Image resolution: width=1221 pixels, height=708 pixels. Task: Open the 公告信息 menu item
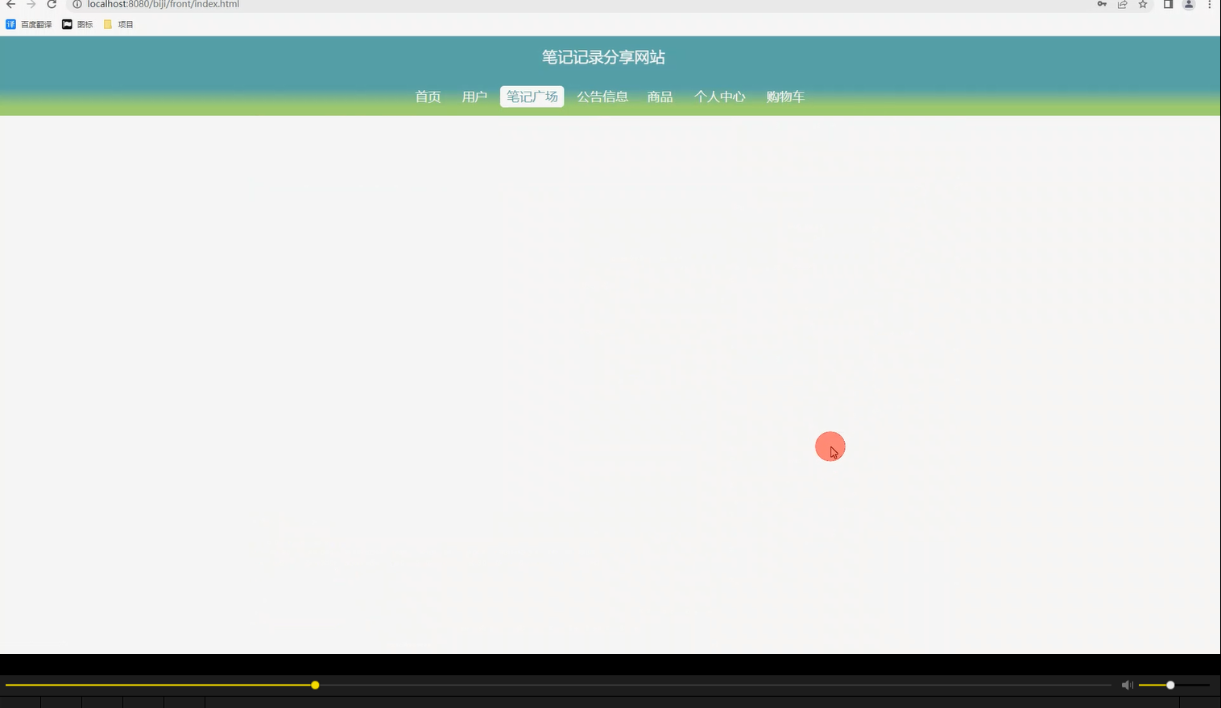602,97
